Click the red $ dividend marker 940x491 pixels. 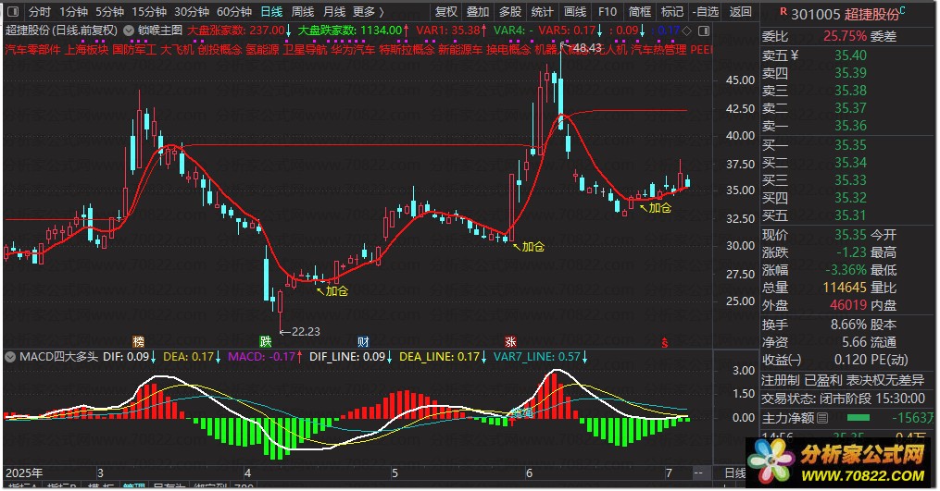(x=665, y=343)
